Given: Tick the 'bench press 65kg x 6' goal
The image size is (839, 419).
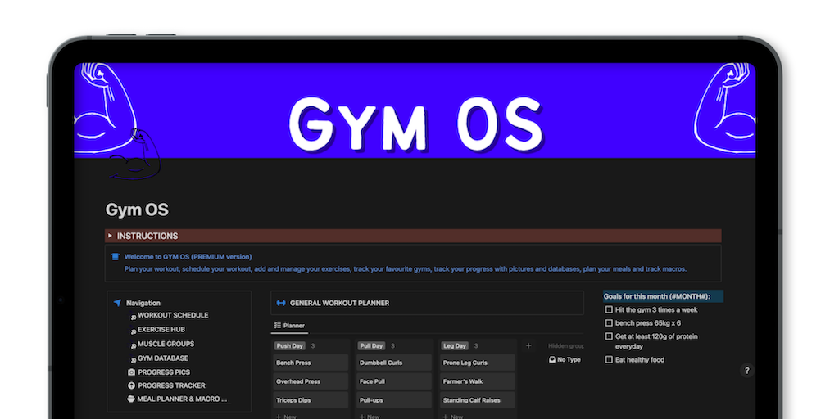Looking at the screenshot, I should pos(609,323).
